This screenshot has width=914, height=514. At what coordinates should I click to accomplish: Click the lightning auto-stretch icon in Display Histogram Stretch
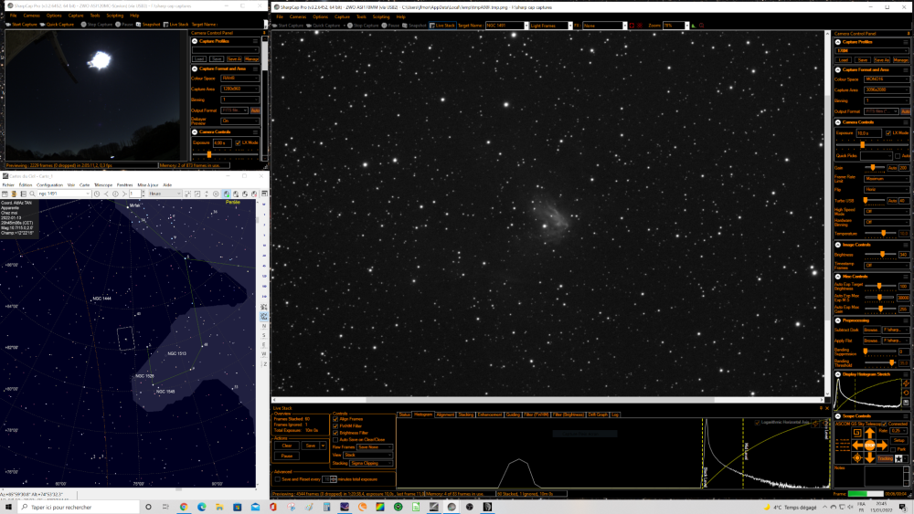pyautogui.click(x=906, y=383)
